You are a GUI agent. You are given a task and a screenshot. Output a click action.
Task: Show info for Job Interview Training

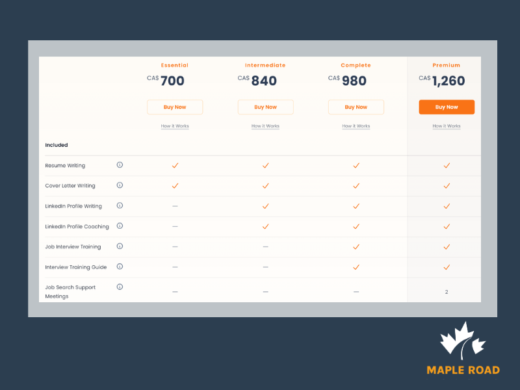pyautogui.click(x=120, y=246)
